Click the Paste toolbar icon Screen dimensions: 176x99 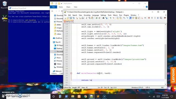point(92,18)
